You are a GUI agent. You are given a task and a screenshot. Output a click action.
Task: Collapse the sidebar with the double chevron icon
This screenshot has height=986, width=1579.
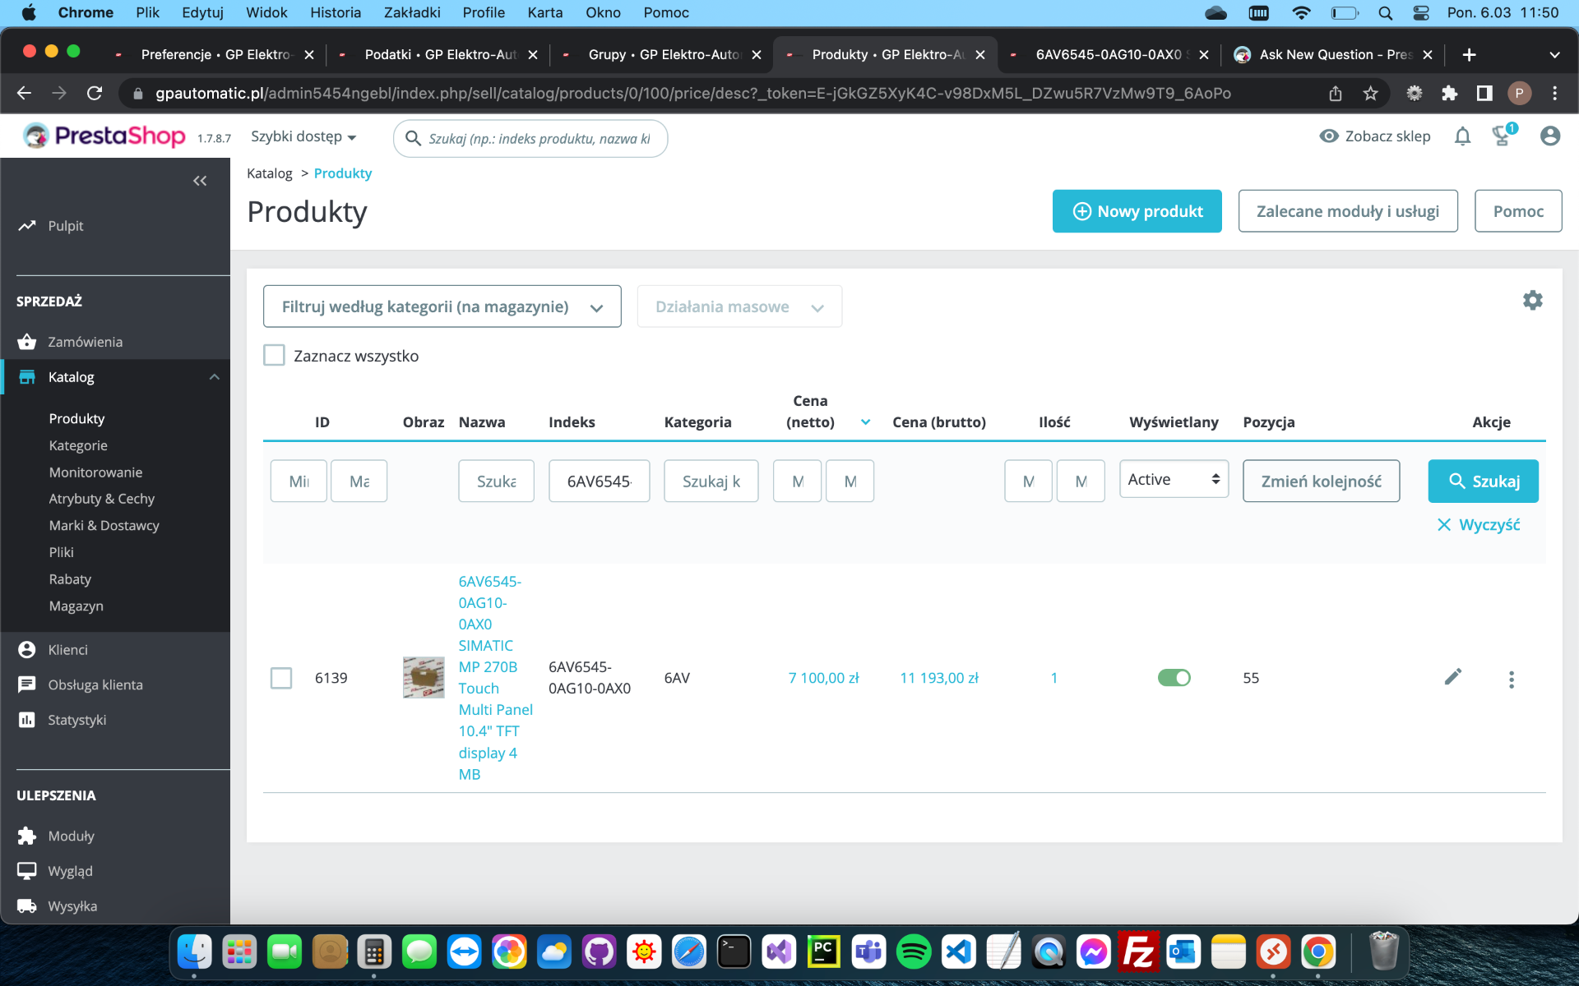click(200, 181)
